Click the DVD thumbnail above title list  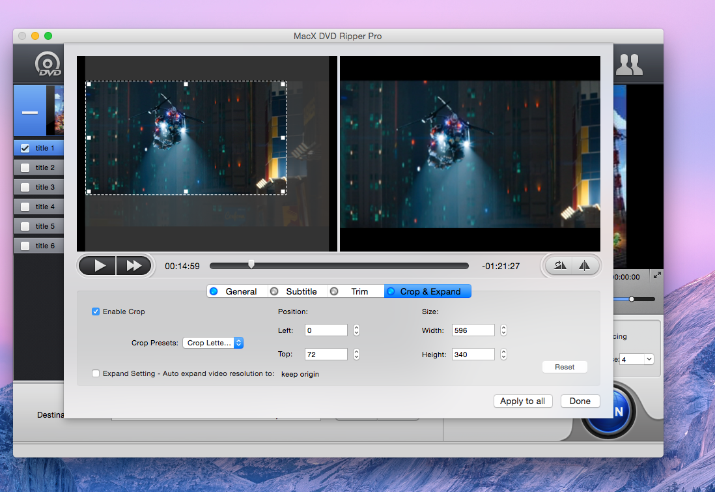55,110
